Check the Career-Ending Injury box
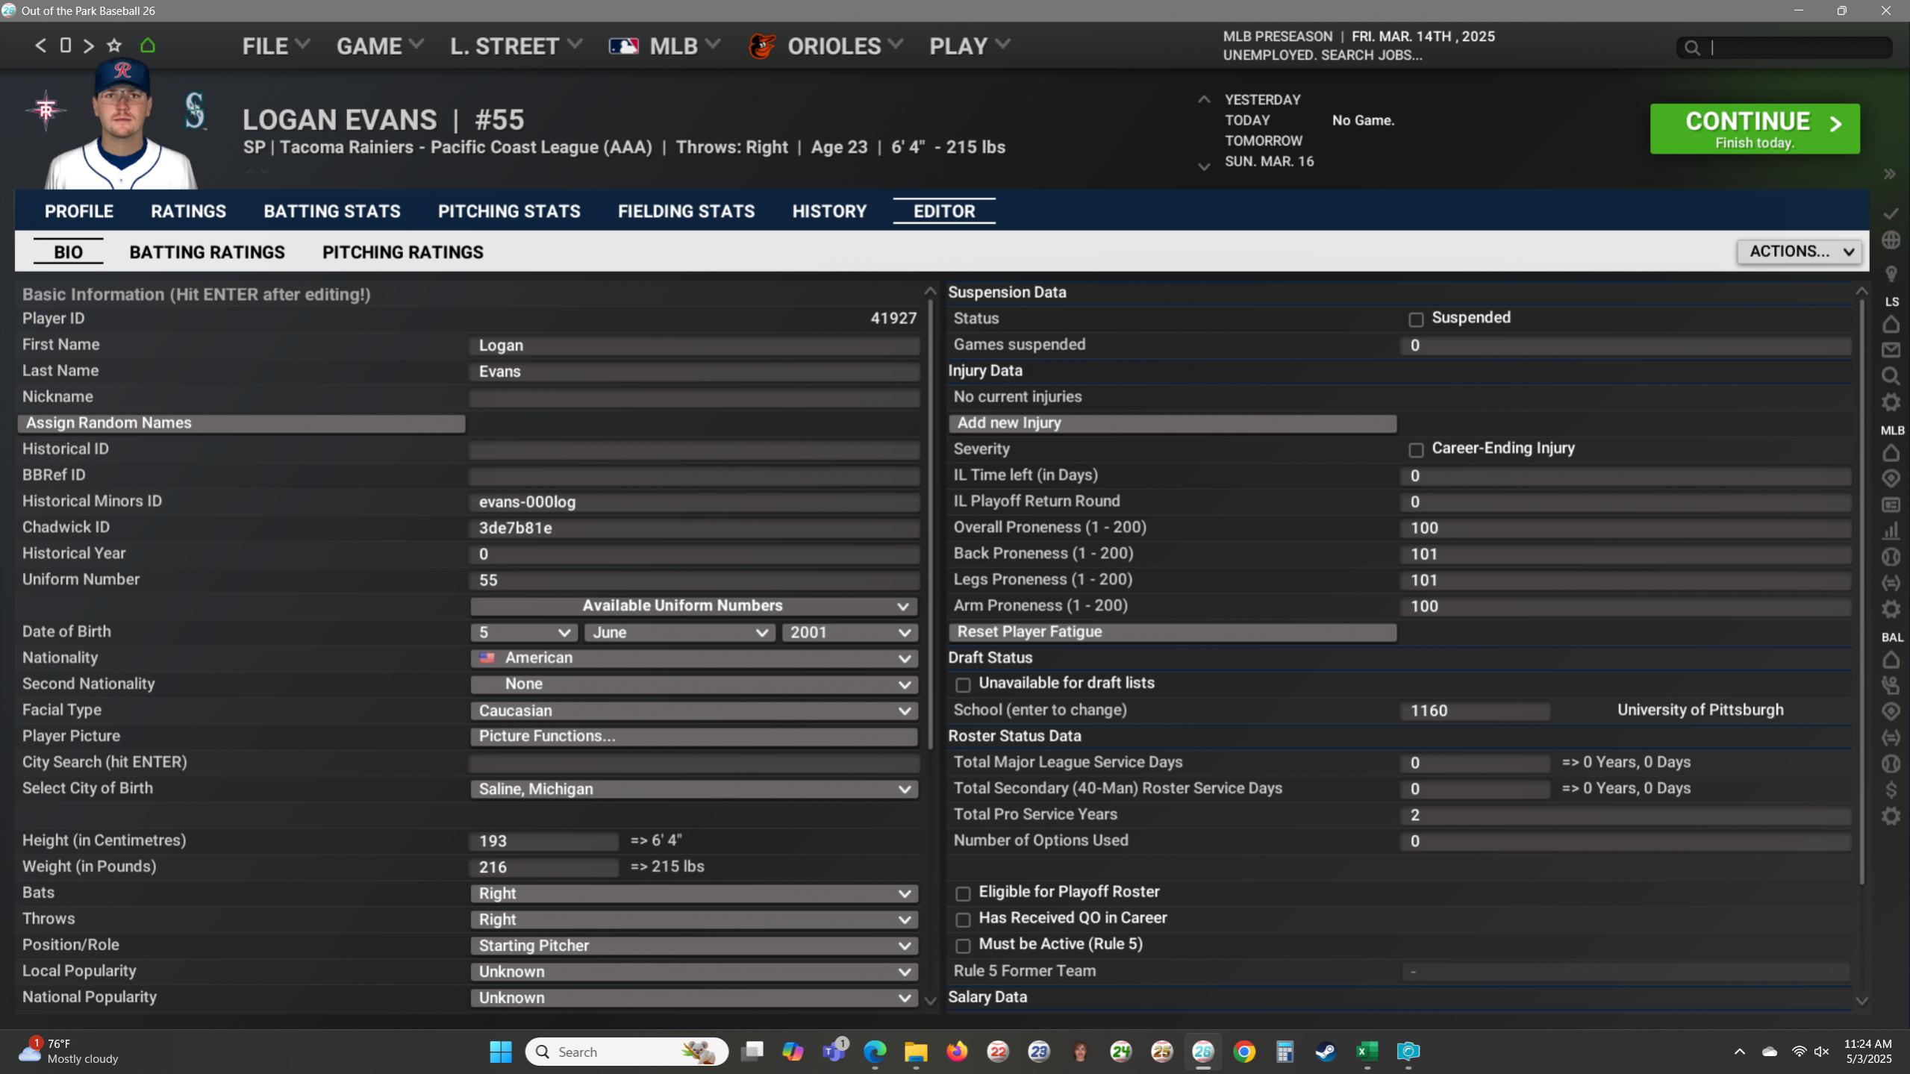The image size is (1910, 1074). (x=1416, y=450)
